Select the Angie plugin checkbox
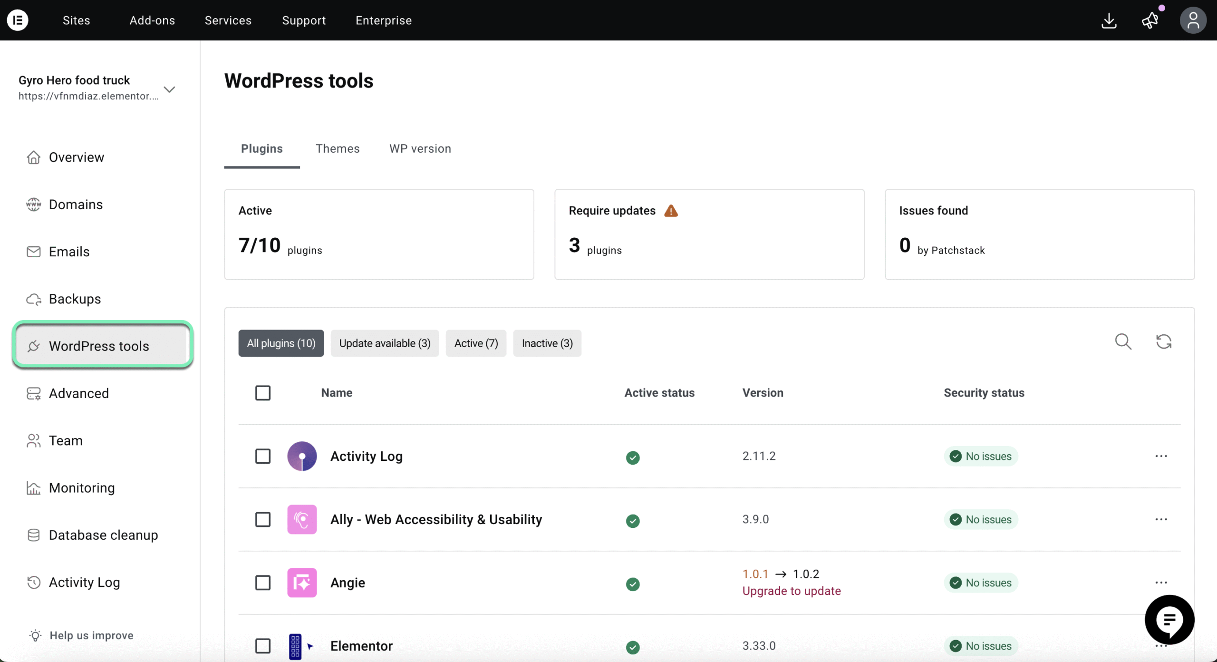1217x662 pixels. (263, 583)
